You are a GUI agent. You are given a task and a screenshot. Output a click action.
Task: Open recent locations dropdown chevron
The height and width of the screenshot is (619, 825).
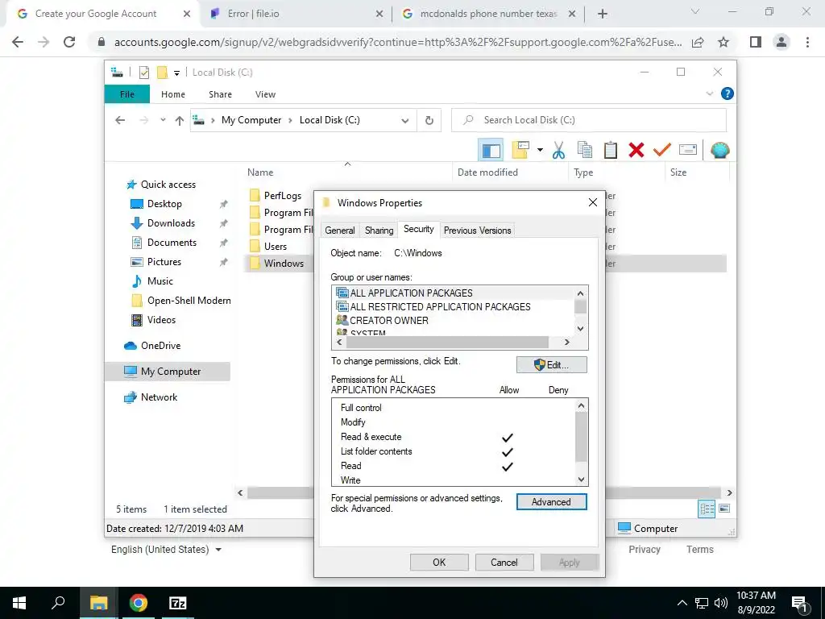163,121
